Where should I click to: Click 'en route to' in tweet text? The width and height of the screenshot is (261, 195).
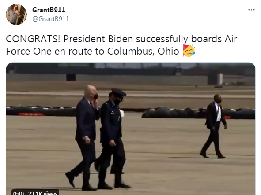pyautogui.click(x=79, y=51)
